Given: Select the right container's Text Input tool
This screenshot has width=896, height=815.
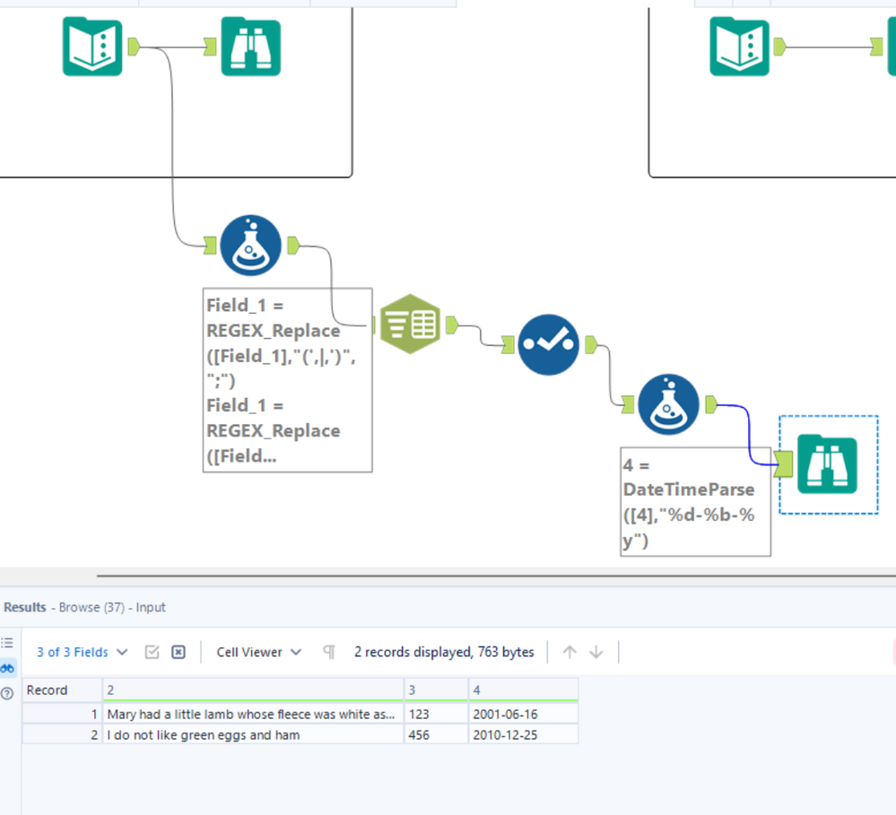Looking at the screenshot, I should pos(739,47).
